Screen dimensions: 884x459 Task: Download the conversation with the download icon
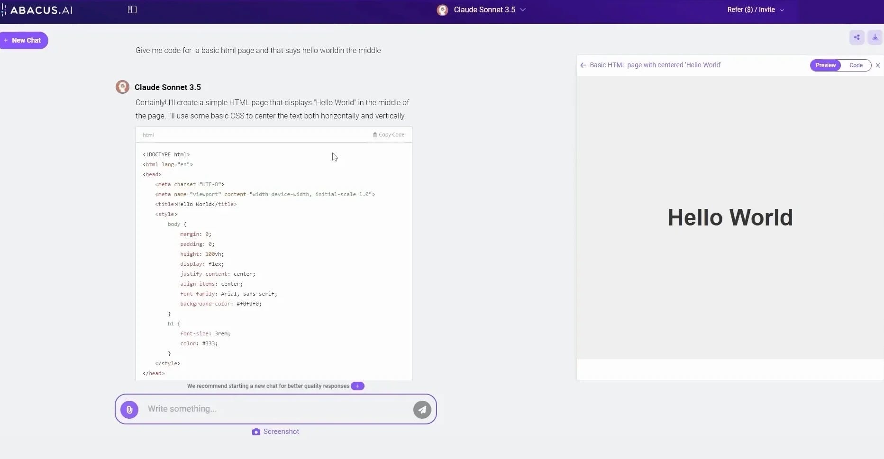(x=875, y=37)
